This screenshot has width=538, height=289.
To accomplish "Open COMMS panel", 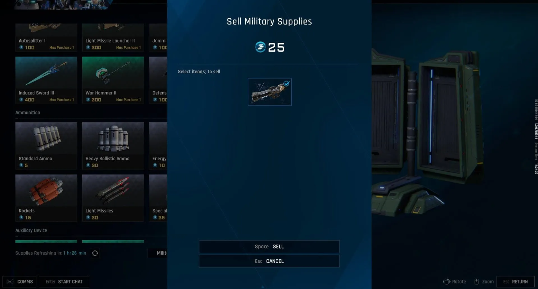I will coord(19,282).
